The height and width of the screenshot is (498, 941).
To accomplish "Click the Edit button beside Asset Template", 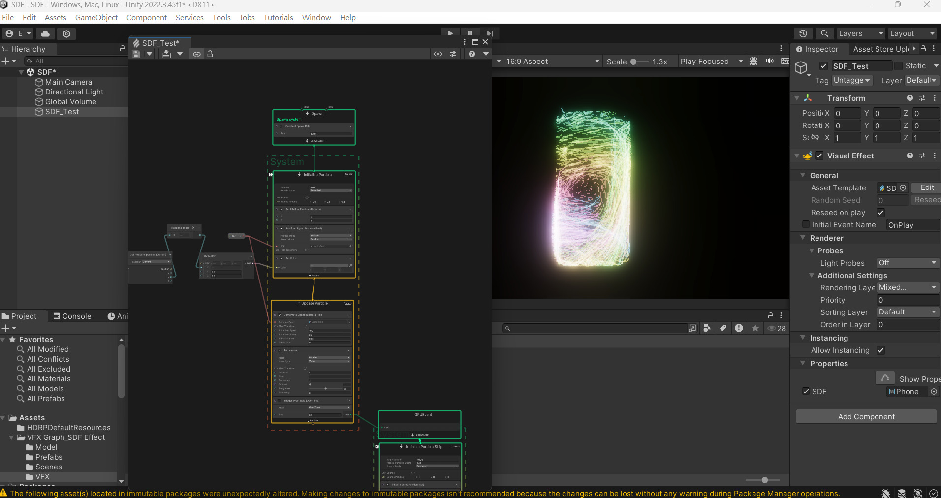I will coord(927,187).
